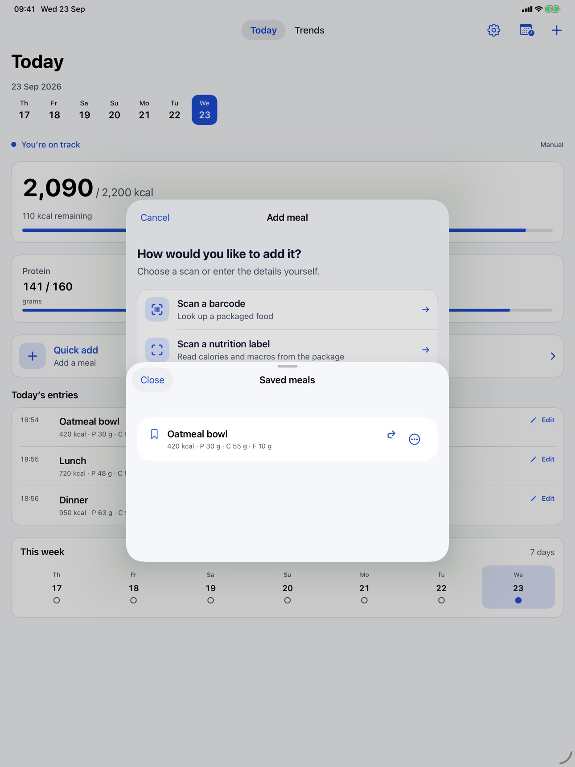Select Saturday 19 in This week

210,587
